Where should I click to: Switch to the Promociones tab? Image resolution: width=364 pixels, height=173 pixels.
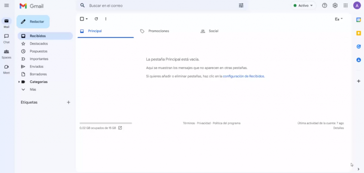tap(159, 31)
